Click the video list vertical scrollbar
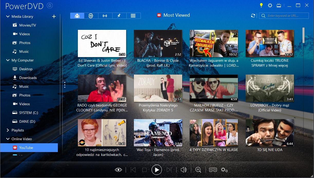314x178 pixels. coord(303,35)
